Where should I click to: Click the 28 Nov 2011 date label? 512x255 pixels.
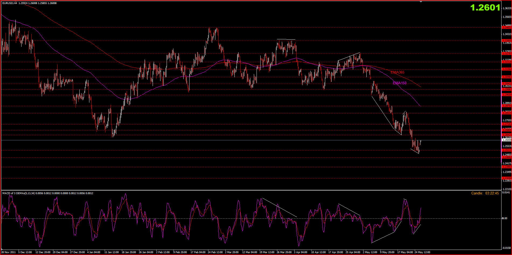(x=9, y=252)
